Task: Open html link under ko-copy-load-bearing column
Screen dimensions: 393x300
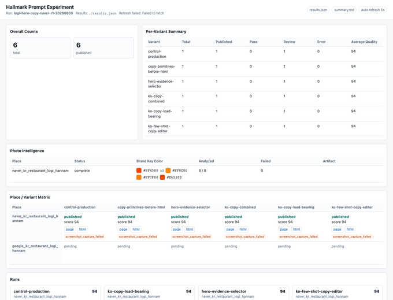Action: [x=296, y=229]
